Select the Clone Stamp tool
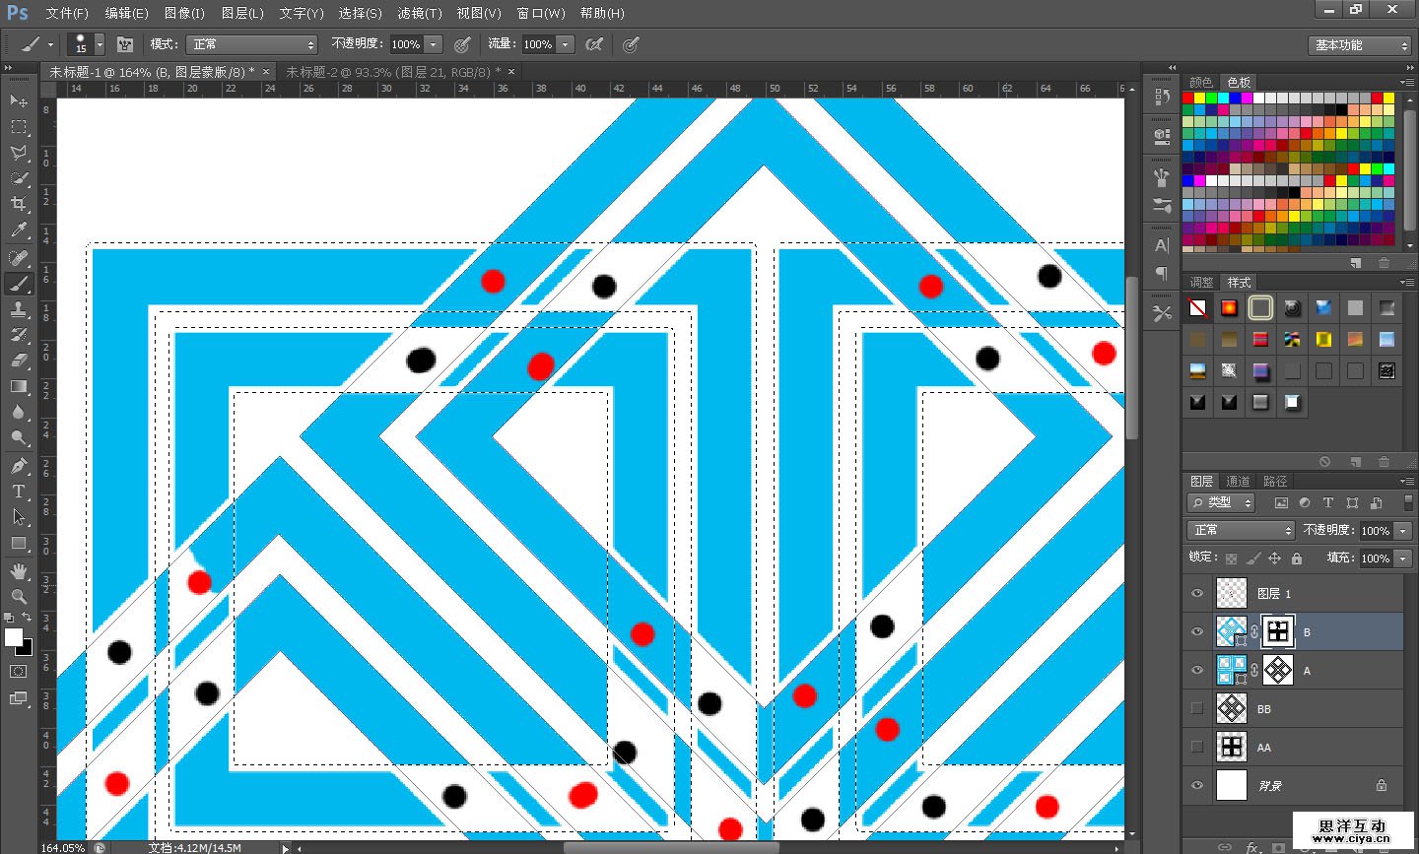 pos(19,309)
